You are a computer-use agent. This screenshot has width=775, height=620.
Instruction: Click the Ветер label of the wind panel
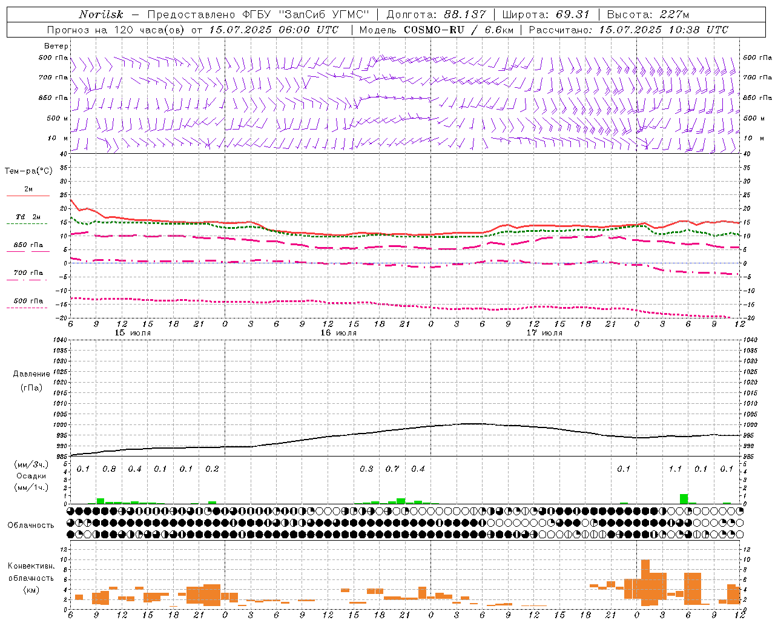tap(56, 46)
